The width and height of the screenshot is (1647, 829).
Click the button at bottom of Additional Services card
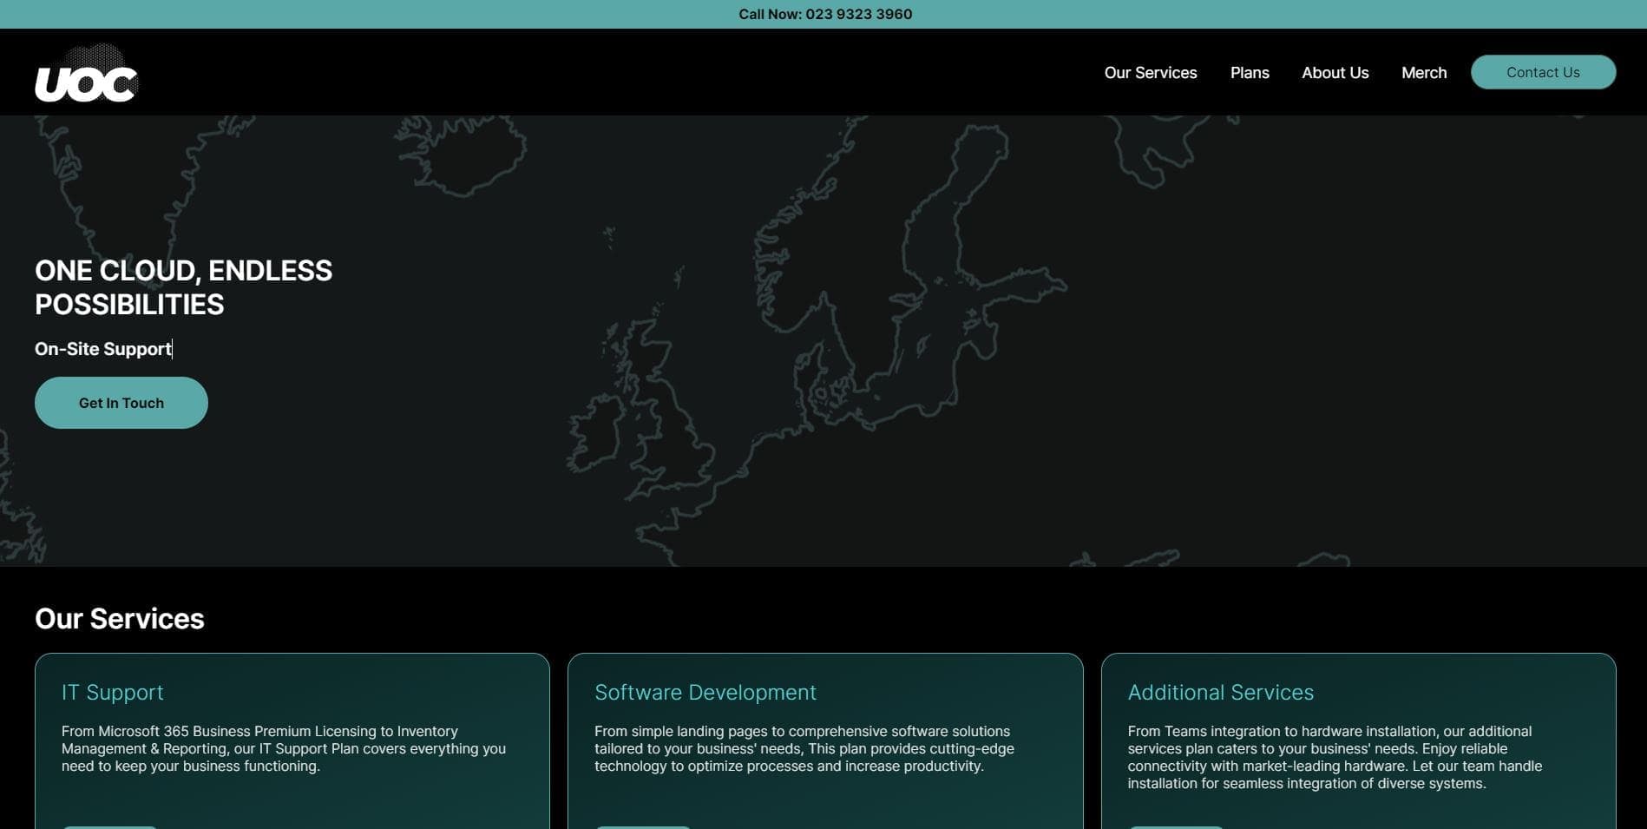click(x=1176, y=826)
